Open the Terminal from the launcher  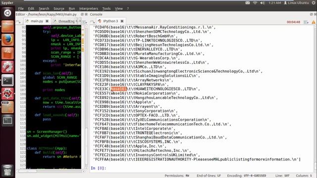[x=7, y=80]
